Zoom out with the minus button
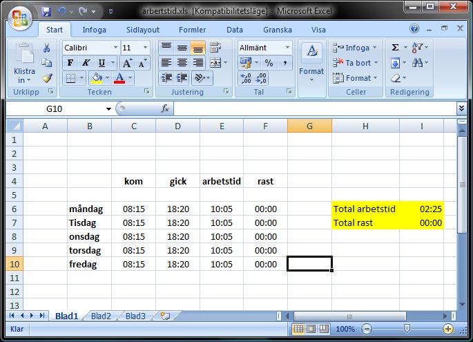 (367, 329)
